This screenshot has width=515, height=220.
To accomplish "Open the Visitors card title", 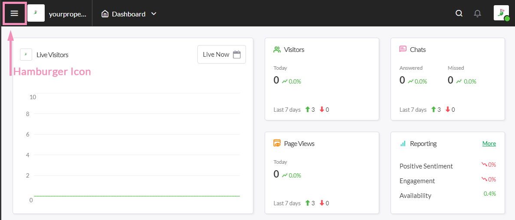I will pyautogui.click(x=294, y=50).
